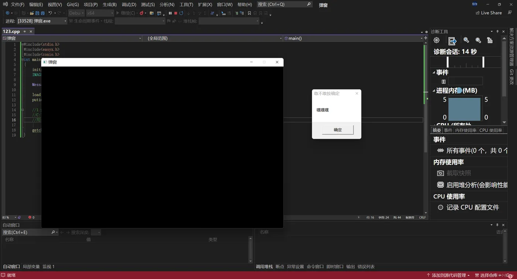The image size is (517, 279).
Task: Click 截取快照 link
Action: 459,173
